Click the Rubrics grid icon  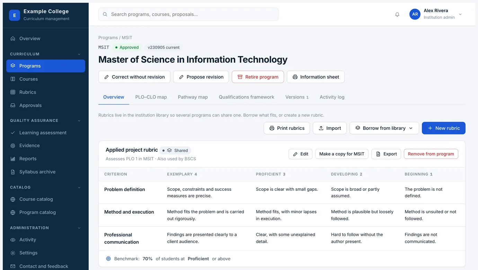13,92
